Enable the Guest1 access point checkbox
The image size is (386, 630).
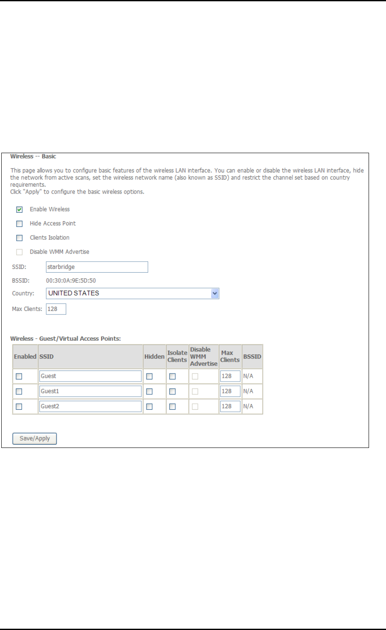19,391
